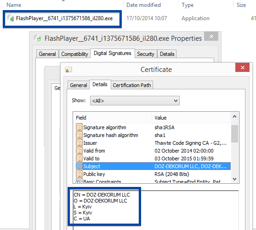Click the Valid to row icon
Image resolution: width=256 pixels, height=230 pixels.
point(79,159)
